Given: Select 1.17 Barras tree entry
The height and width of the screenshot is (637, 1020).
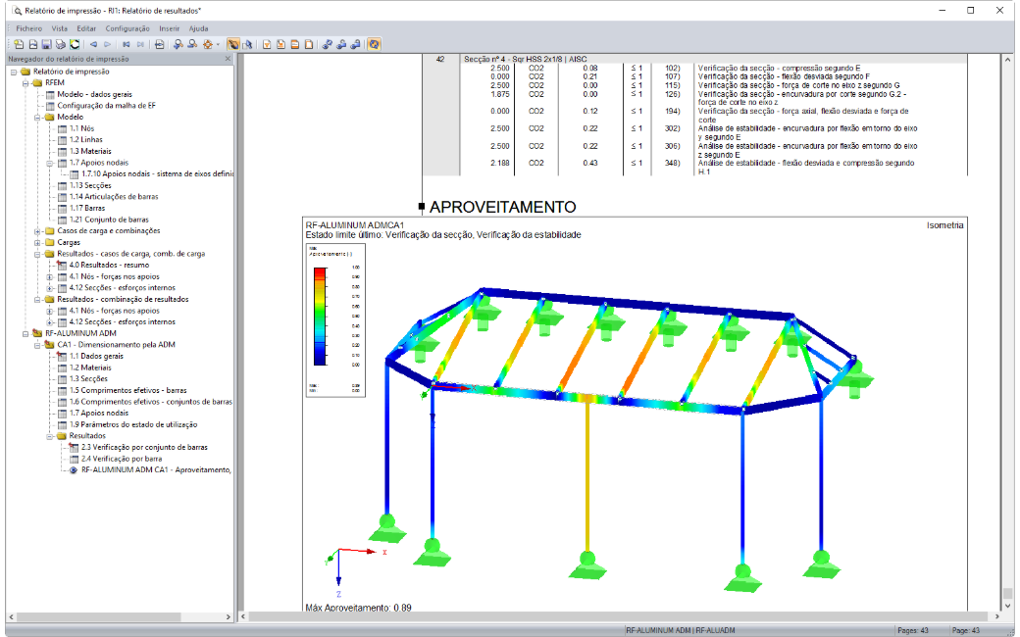Looking at the screenshot, I should (87, 208).
